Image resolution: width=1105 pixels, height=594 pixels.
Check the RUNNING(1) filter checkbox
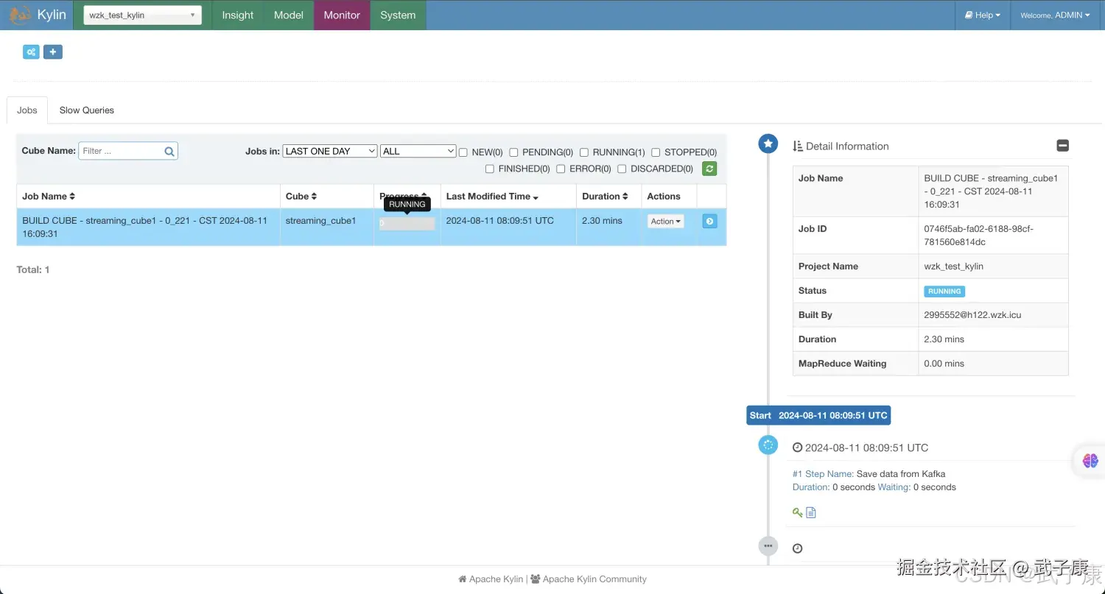tap(583, 152)
